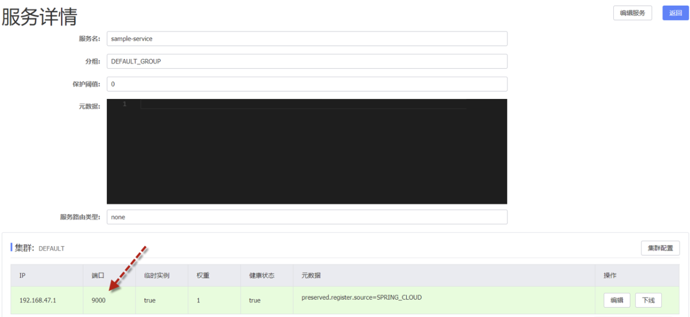This screenshot has height=317, width=690.
Task: Take the instance offline with 下线
Action: click(648, 300)
